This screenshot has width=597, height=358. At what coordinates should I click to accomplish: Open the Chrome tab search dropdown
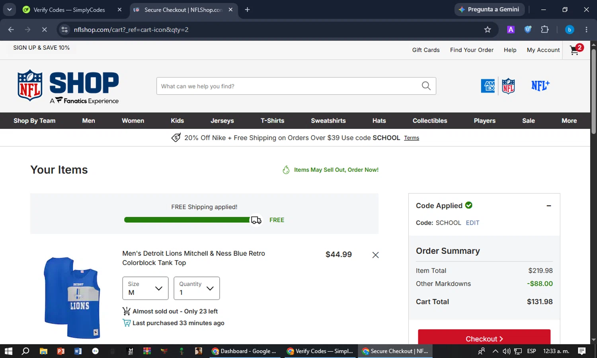[x=9, y=10]
